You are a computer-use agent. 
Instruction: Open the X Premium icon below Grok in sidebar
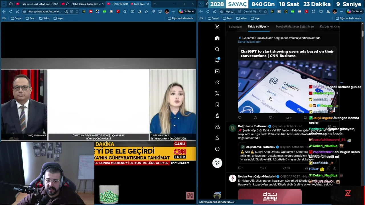[217, 93]
